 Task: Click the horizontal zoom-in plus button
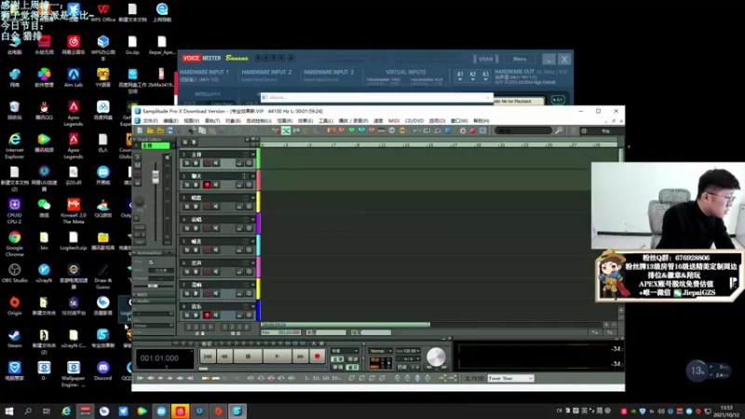pyautogui.click(x=606, y=324)
